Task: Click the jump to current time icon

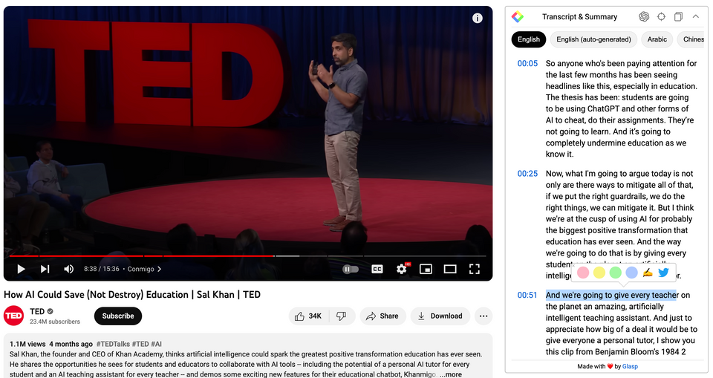Action: tap(661, 17)
